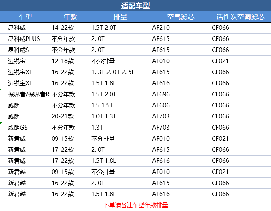Select the 1.0T 1.3T displacement cell
The width and height of the screenshot is (271, 211).
click(120, 116)
